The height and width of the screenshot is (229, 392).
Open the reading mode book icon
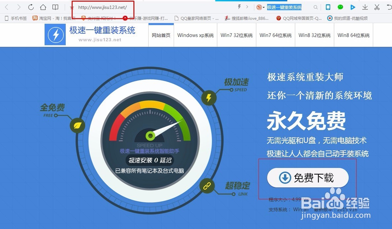coord(55,7)
